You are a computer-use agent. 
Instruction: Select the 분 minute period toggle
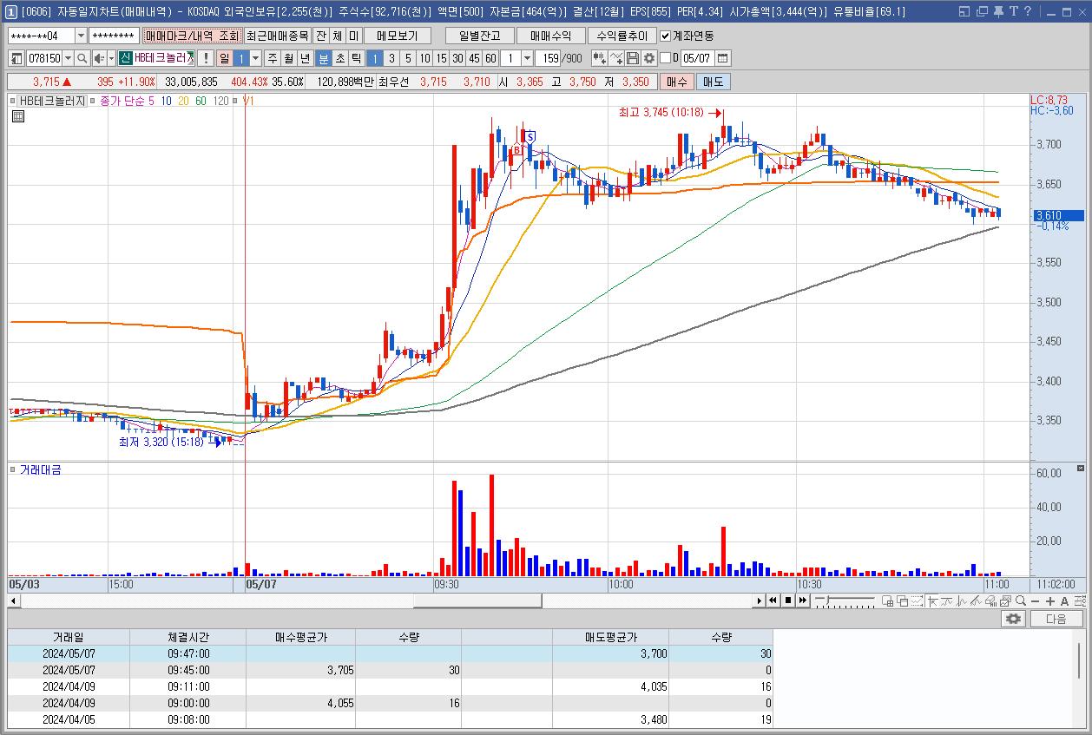click(x=323, y=58)
